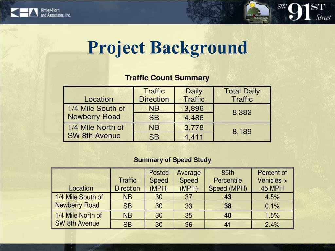335x251 pixels.
Task: Select the 2.4% percent cell
Action: pyautogui.click(x=273, y=225)
